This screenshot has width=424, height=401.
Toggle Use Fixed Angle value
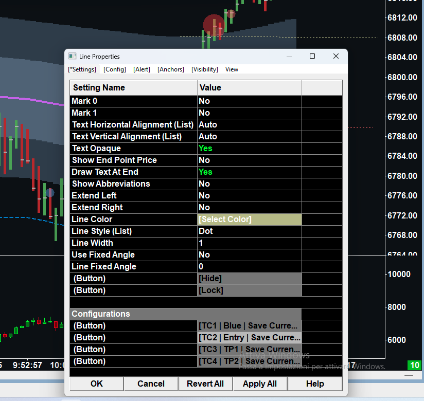[250, 255]
